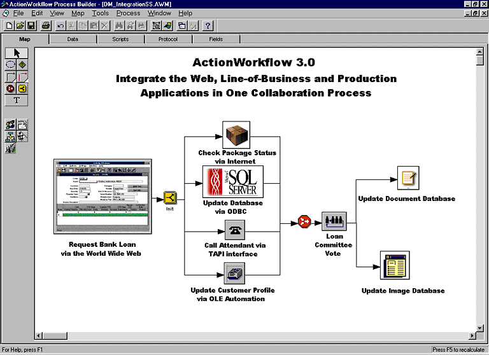Select the Request Bank Loan screenshot thumbnail
This screenshot has width=489, height=355.
(x=103, y=197)
